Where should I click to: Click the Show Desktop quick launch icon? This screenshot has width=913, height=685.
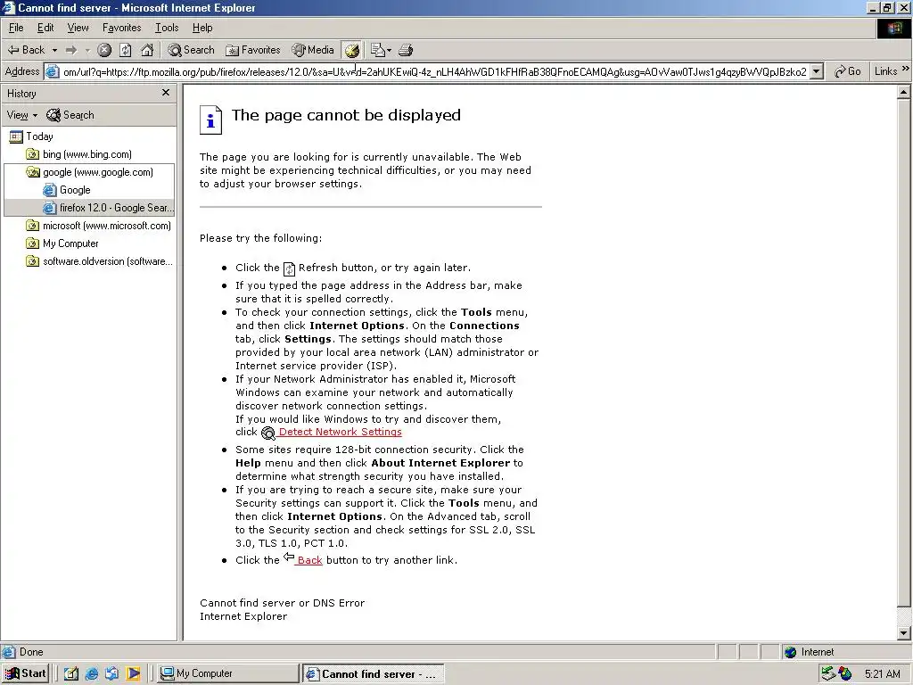pos(71,674)
